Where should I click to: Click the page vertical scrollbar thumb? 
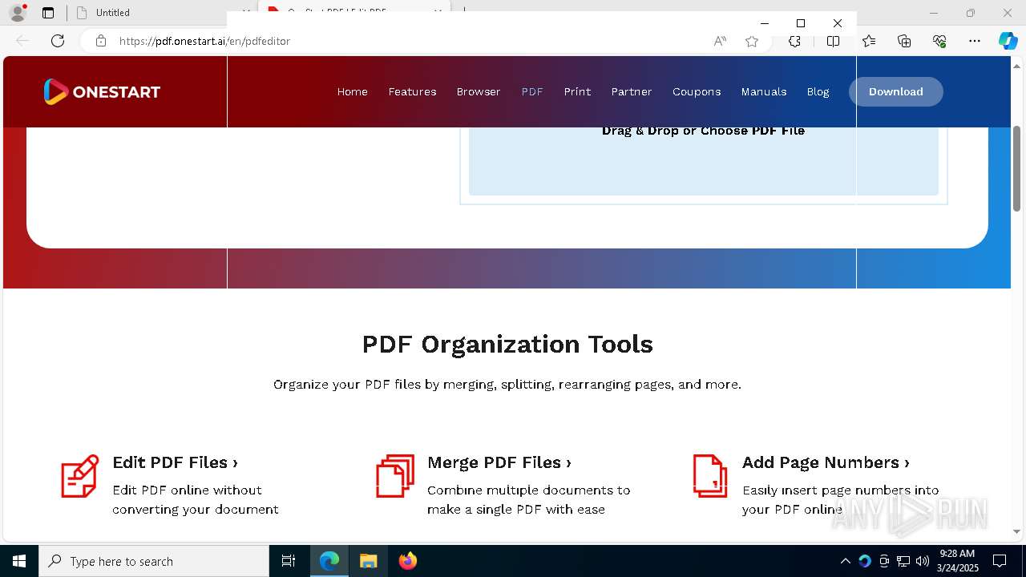tap(1017, 168)
